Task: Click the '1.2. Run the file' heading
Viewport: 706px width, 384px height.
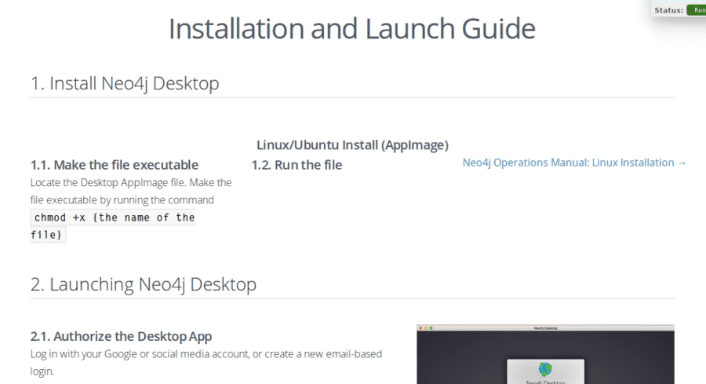Action: click(297, 165)
